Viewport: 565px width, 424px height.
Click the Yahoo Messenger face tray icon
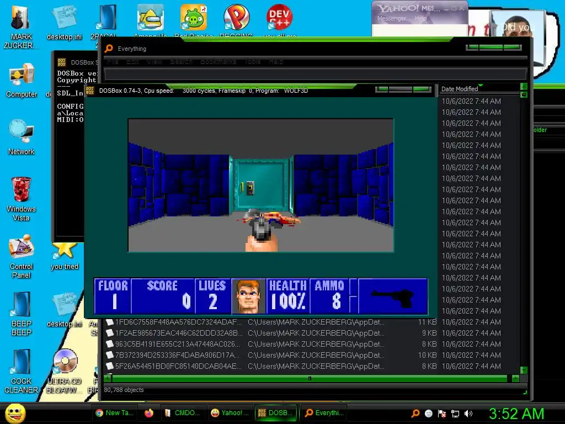pyautogui.click(x=428, y=413)
